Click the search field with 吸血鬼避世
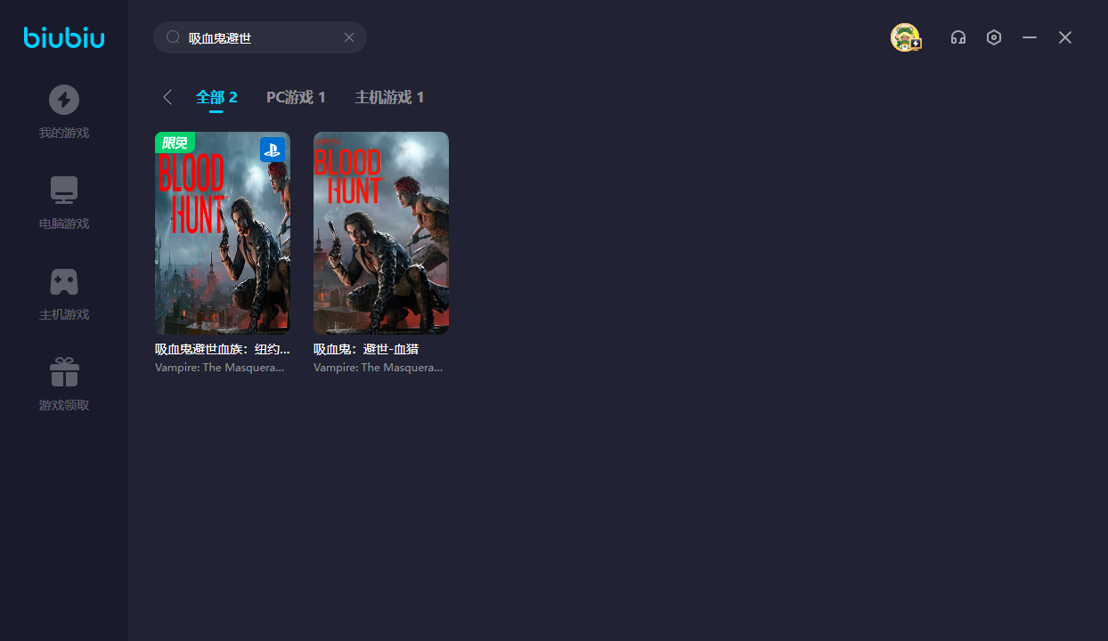The width and height of the screenshot is (1108, 641). 258,37
